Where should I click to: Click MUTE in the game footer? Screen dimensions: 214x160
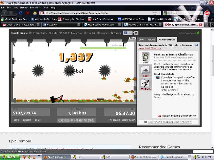(x=17, y=120)
